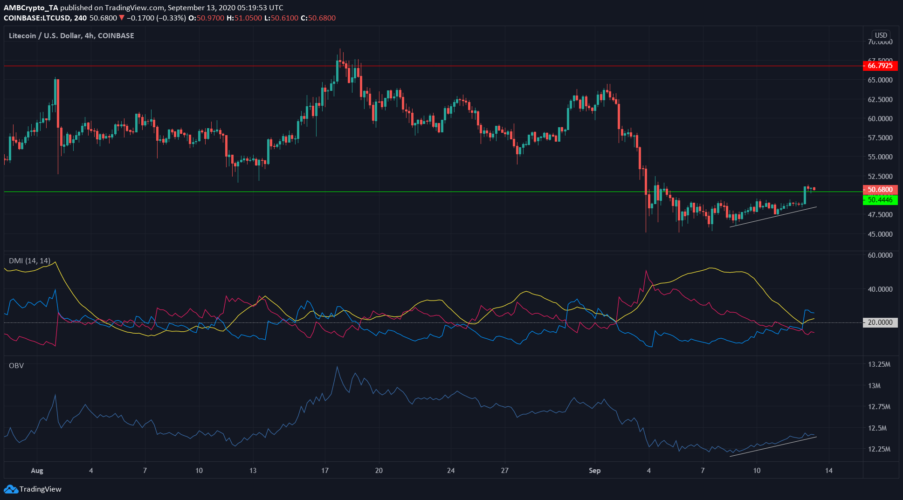This screenshot has height=500, width=903.
Task: Click the 17 date label on time axis
Action: 325,471
